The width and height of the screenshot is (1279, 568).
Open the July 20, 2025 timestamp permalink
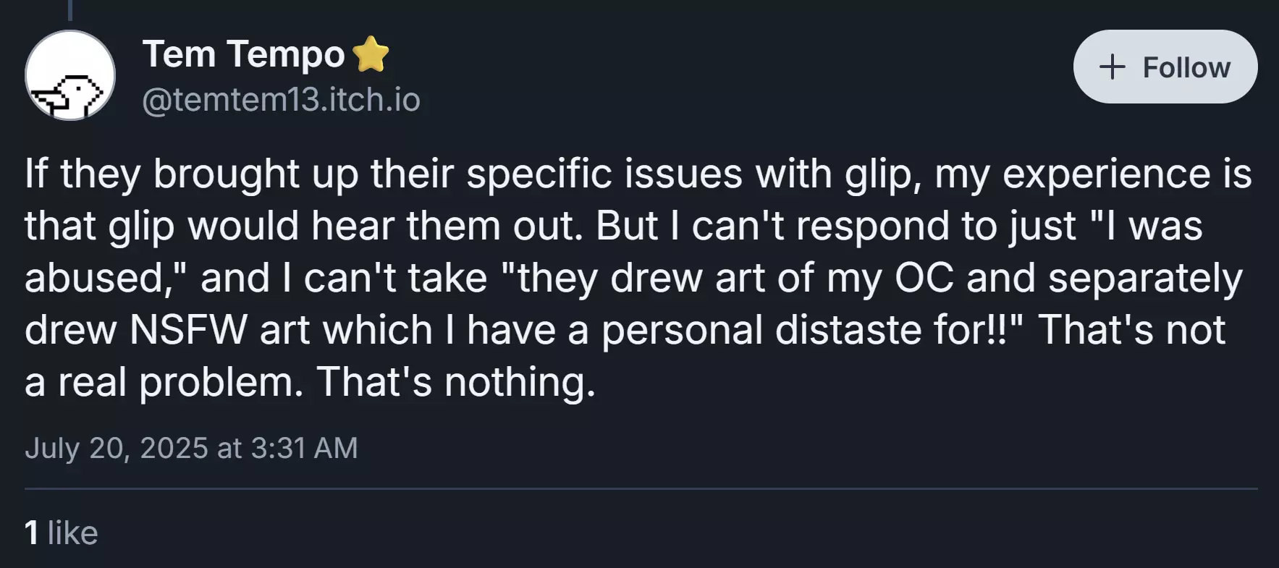191,448
